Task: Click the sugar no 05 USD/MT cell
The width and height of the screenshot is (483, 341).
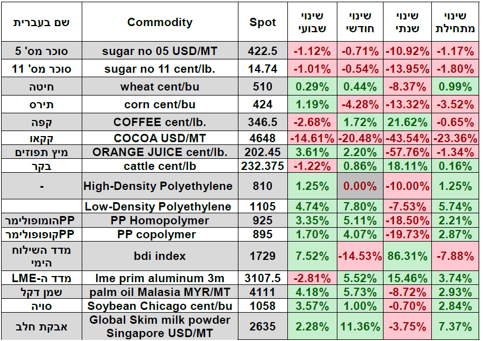Action: [160, 51]
